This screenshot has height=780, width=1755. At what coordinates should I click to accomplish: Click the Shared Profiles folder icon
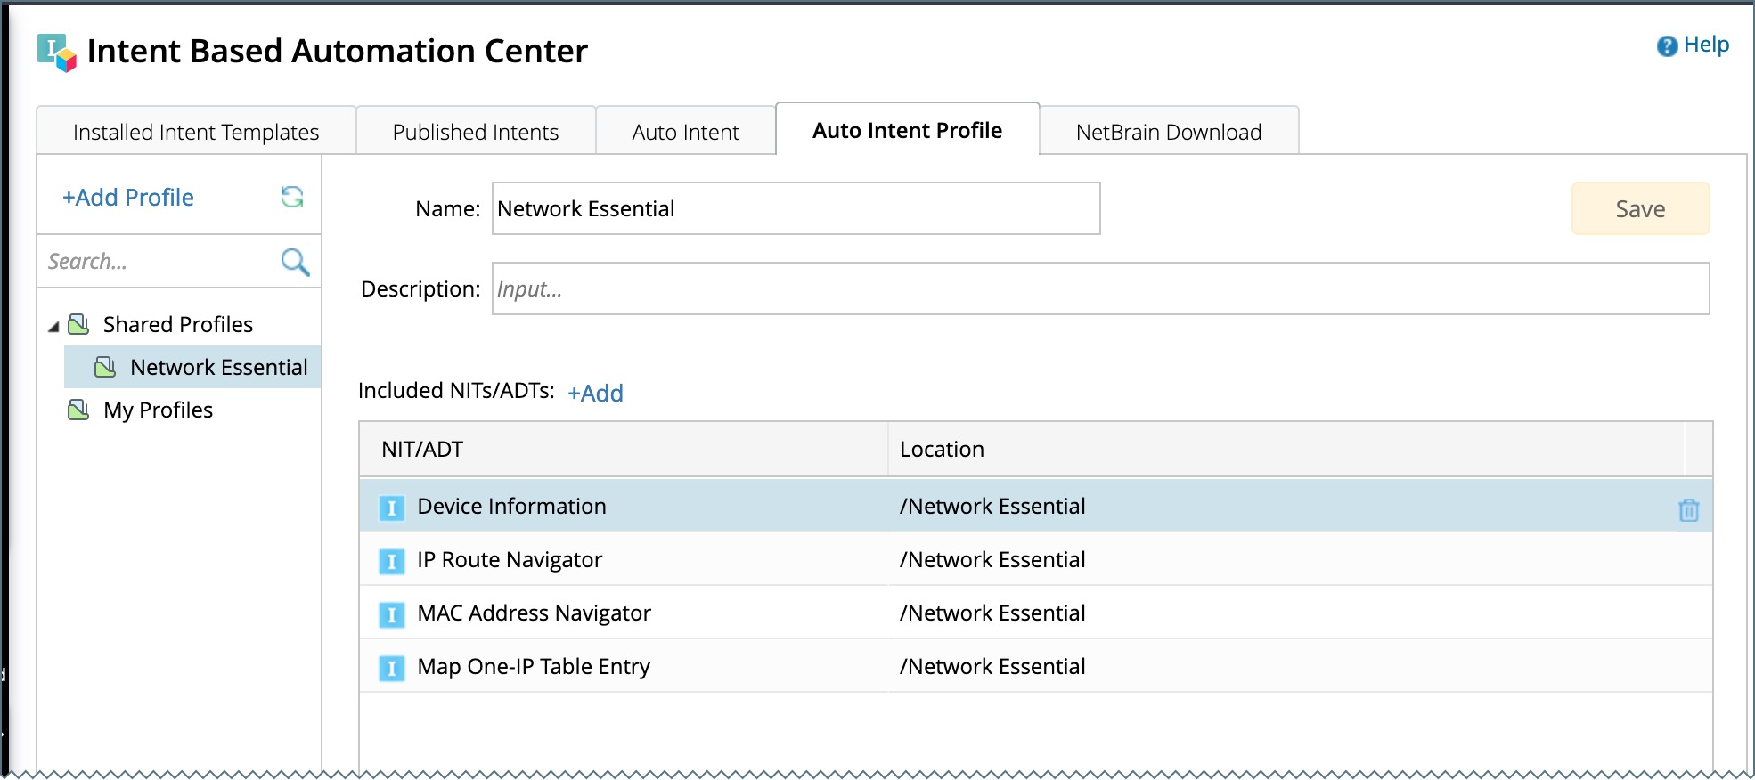[x=79, y=324]
